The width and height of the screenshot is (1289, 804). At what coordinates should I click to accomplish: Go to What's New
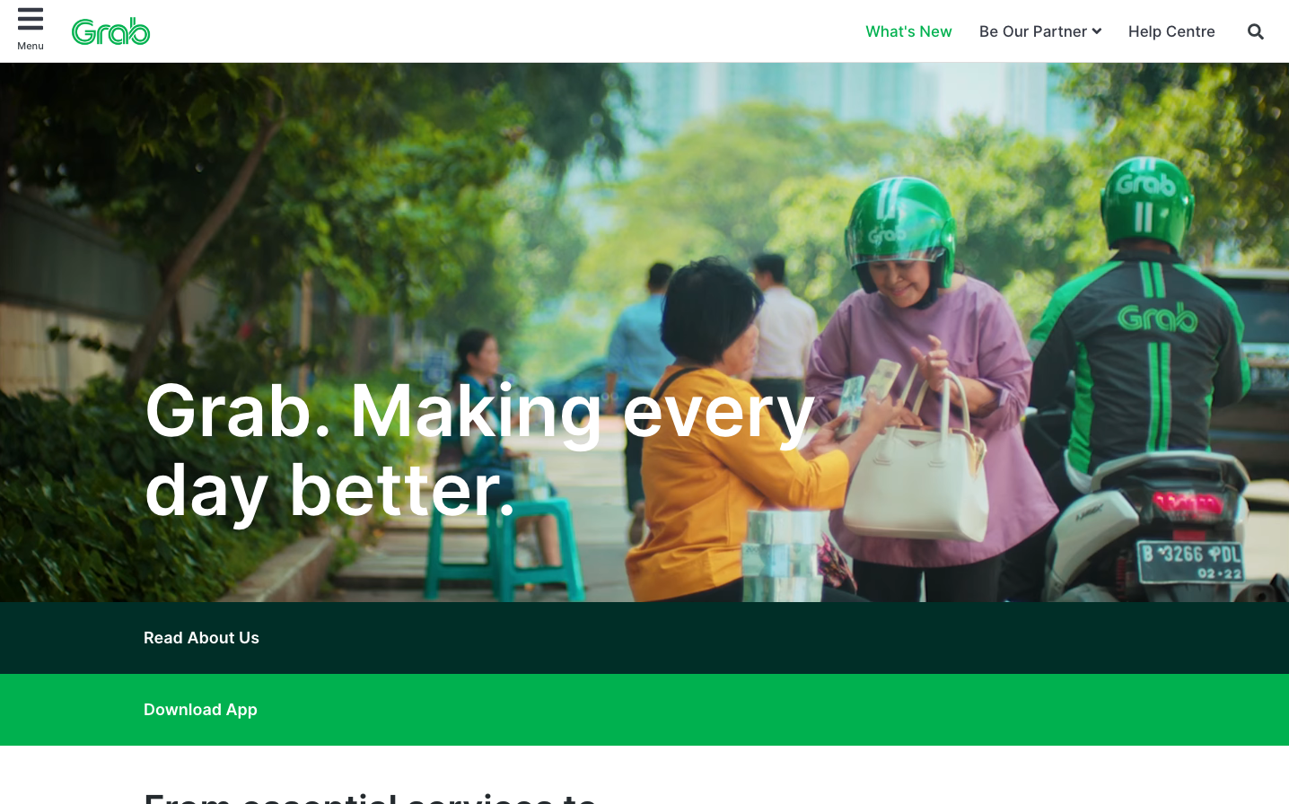click(908, 31)
